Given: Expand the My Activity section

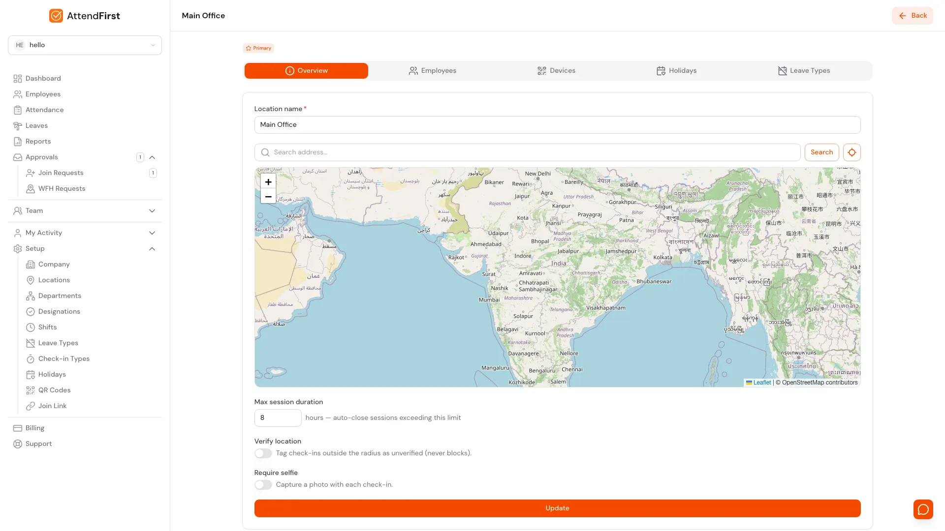Looking at the screenshot, I should tap(152, 233).
